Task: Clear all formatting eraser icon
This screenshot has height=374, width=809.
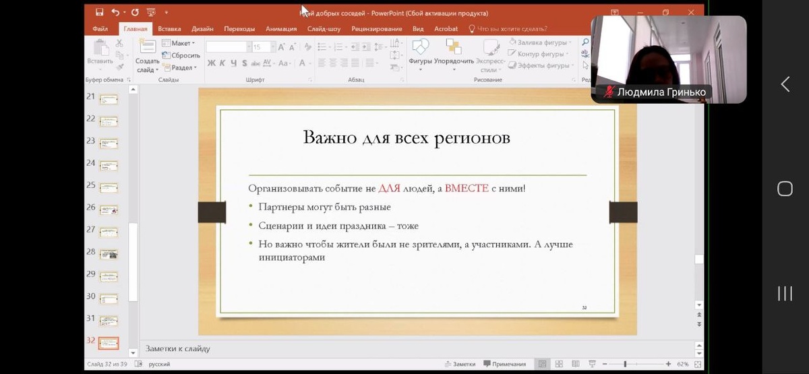Action: coord(308,46)
